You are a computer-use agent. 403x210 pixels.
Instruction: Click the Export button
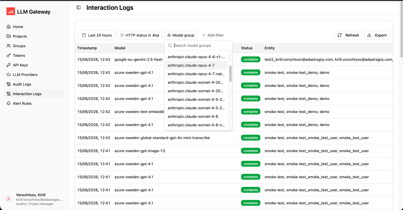(x=377, y=35)
